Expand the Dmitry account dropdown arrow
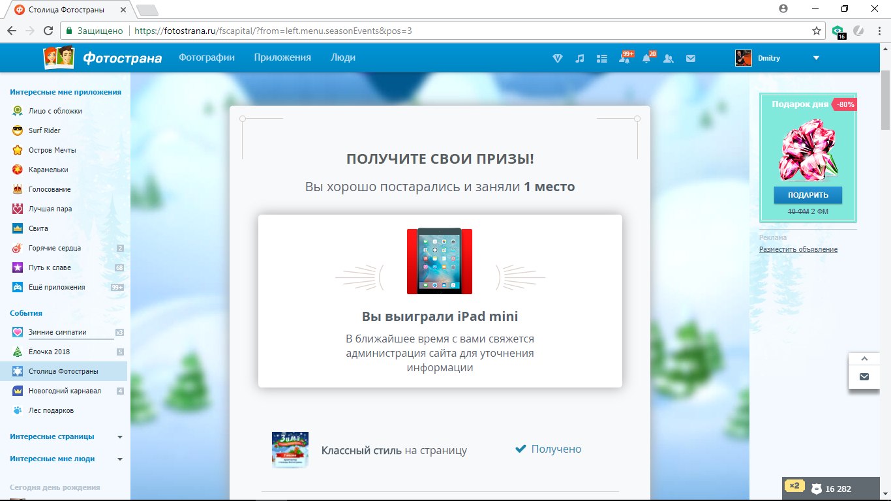Screen dimensions: 891x501 click(816, 58)
